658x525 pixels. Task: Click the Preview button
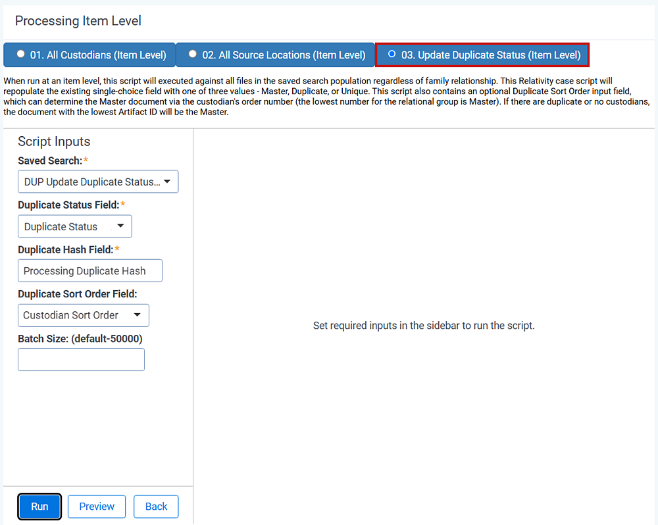[x=97, y=507]
